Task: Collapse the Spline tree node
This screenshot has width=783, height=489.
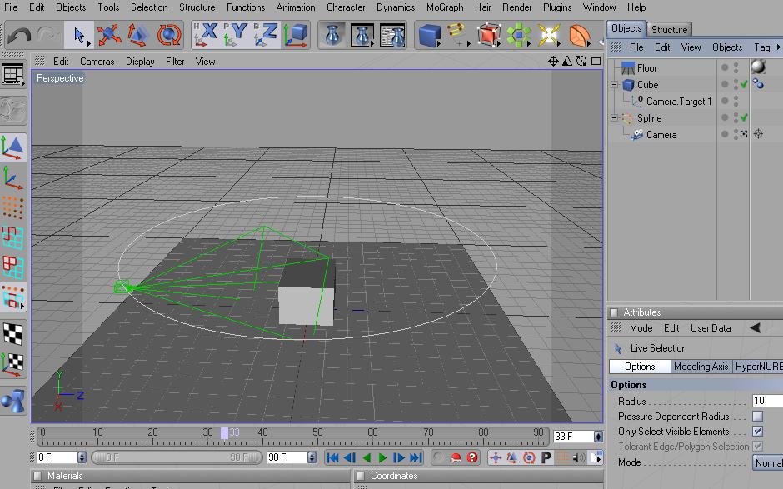Action: point(615,118)
